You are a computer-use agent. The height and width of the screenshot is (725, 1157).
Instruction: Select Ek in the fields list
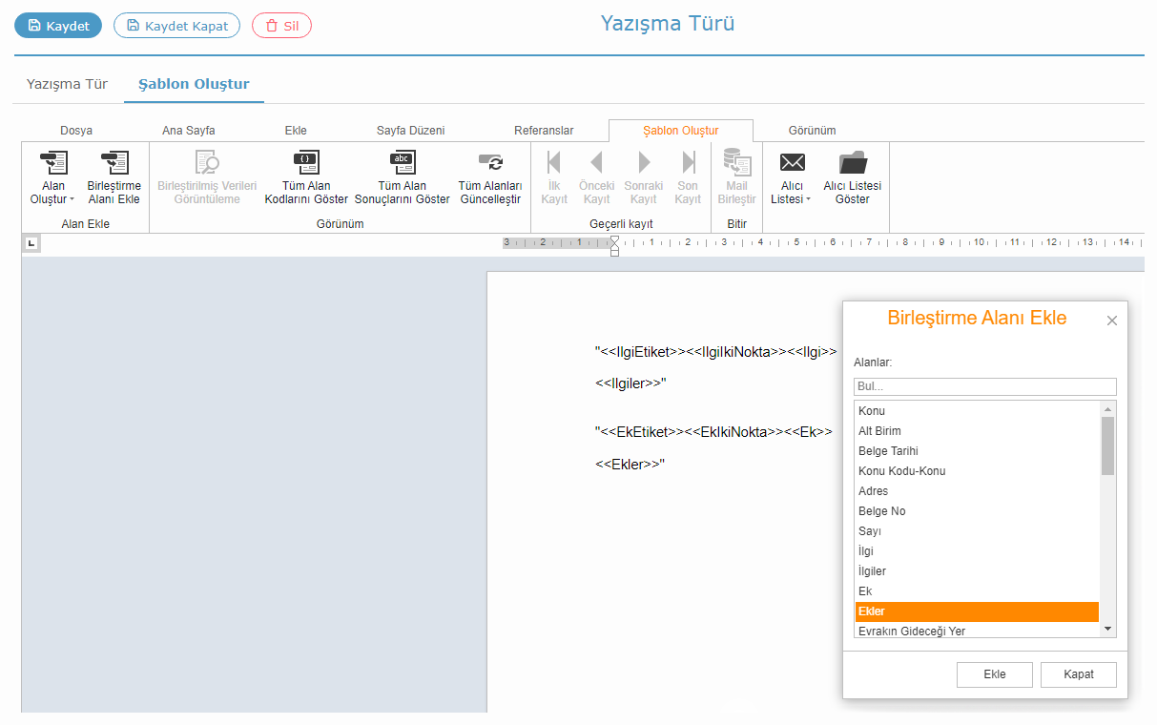point(978,591)
